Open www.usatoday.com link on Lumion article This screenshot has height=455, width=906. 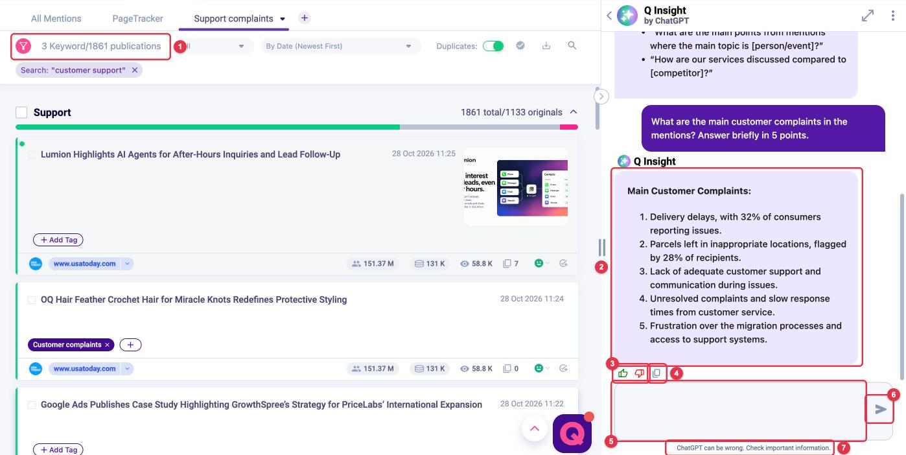84,264
